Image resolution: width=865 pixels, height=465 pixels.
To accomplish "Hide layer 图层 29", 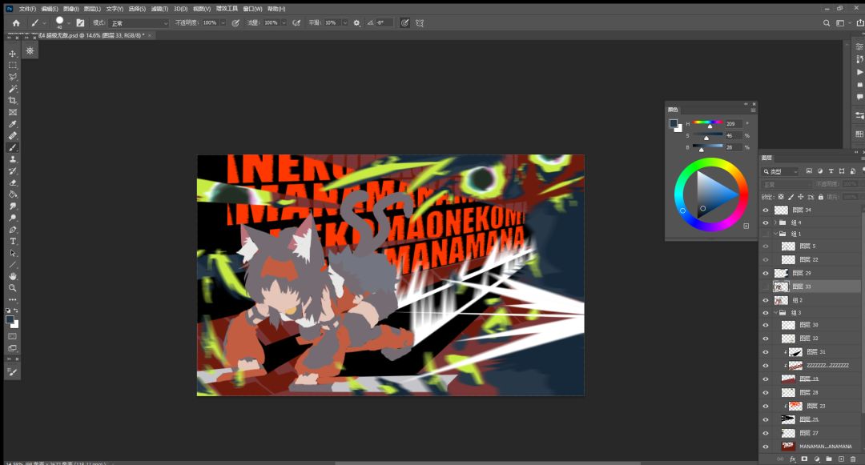I will tap(766, 273).
